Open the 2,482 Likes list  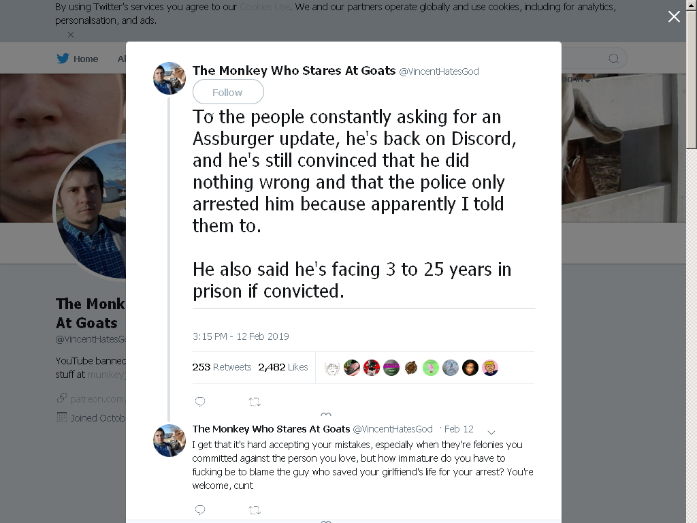(283, 367)
